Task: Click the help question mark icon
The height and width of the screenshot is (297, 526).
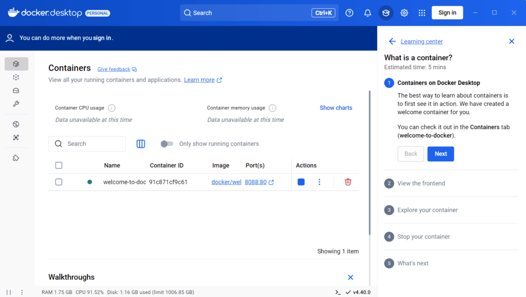Action: [349, 13]
